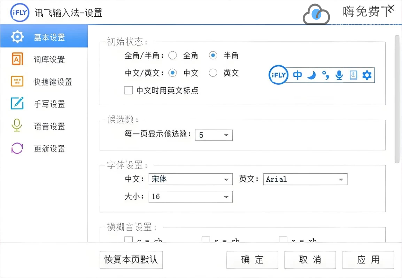Select the 中文 radio button
This screenshot has width=402, height=278.
click(172, 73)
